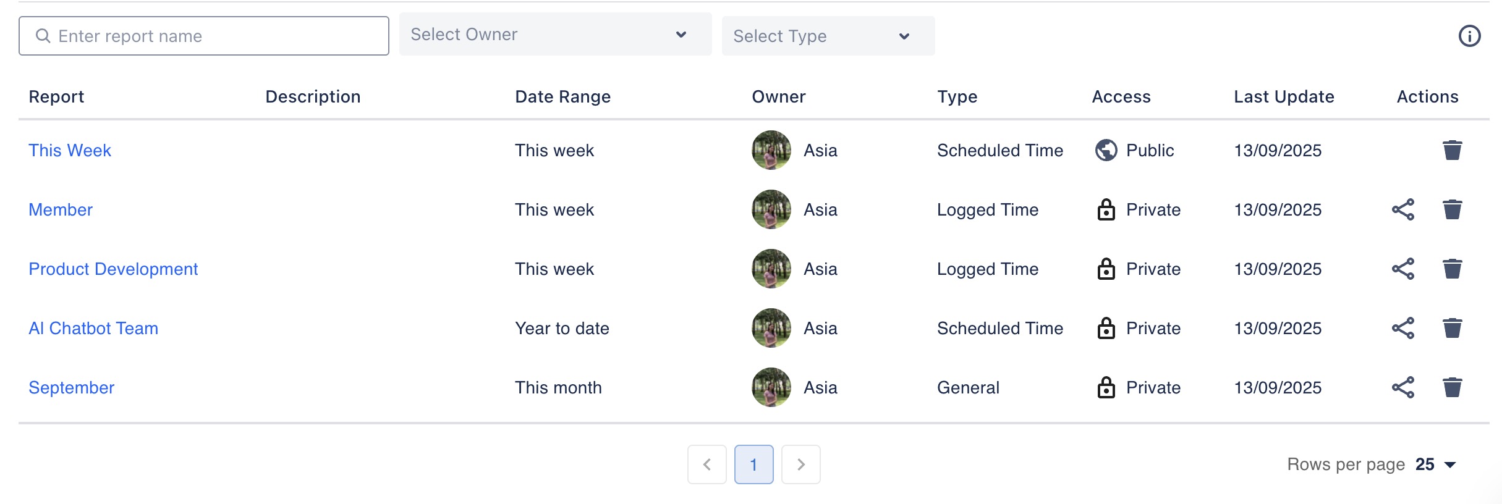Open the Select Owner dropdown
Image resolution: width=1502 pixels, height=504 pixels.
(x=554, y=35)
